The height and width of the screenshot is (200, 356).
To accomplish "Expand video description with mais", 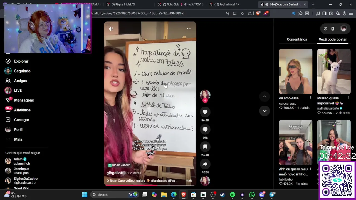I will (x=189, y=181).
